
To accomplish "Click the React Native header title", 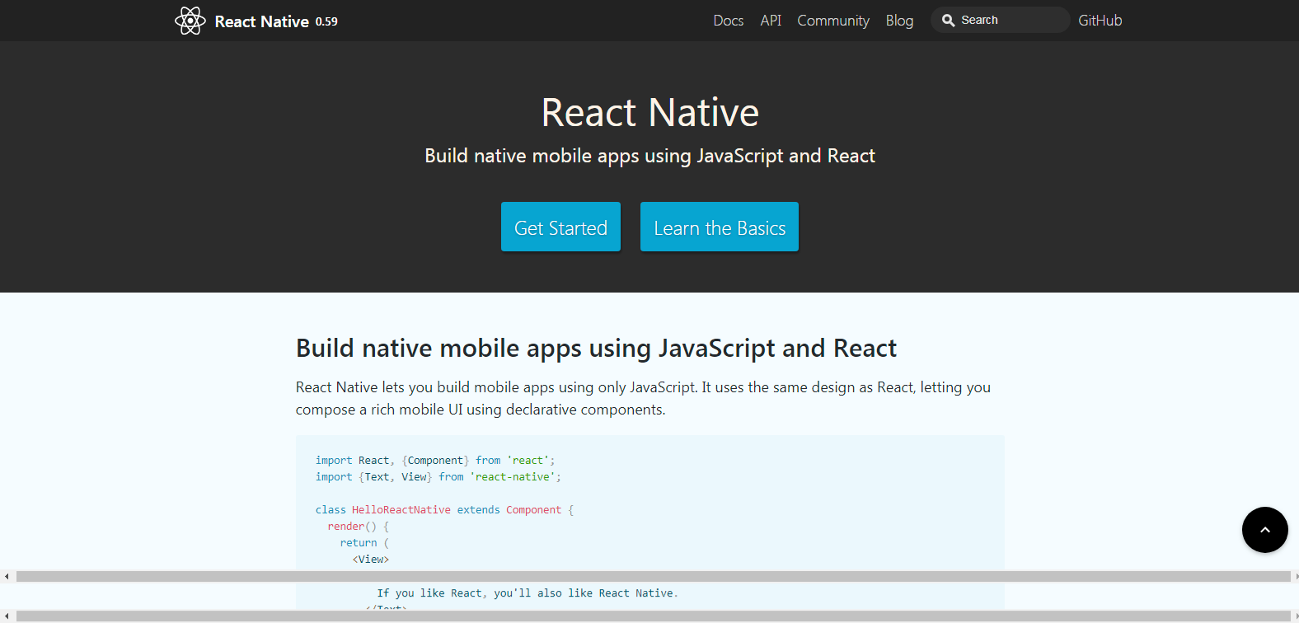I will pos(261,21).
